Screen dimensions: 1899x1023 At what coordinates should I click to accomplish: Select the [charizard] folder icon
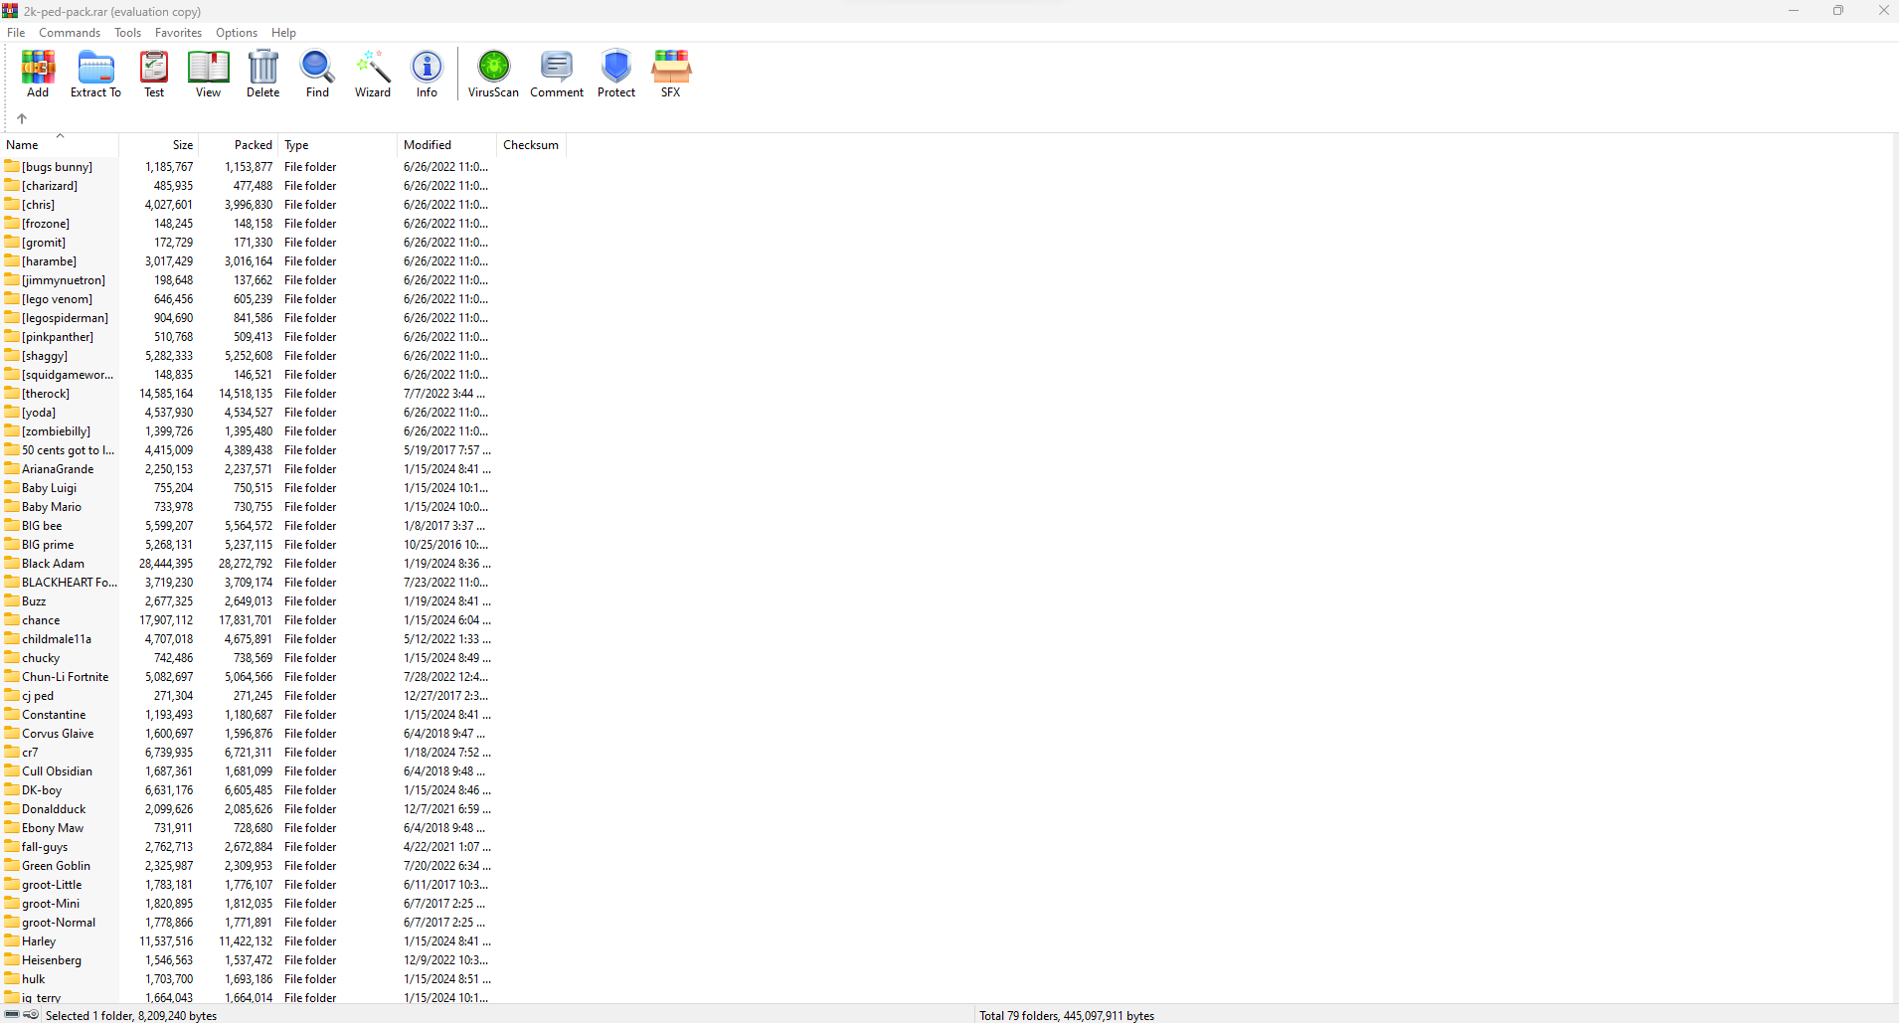coord(12,185)
